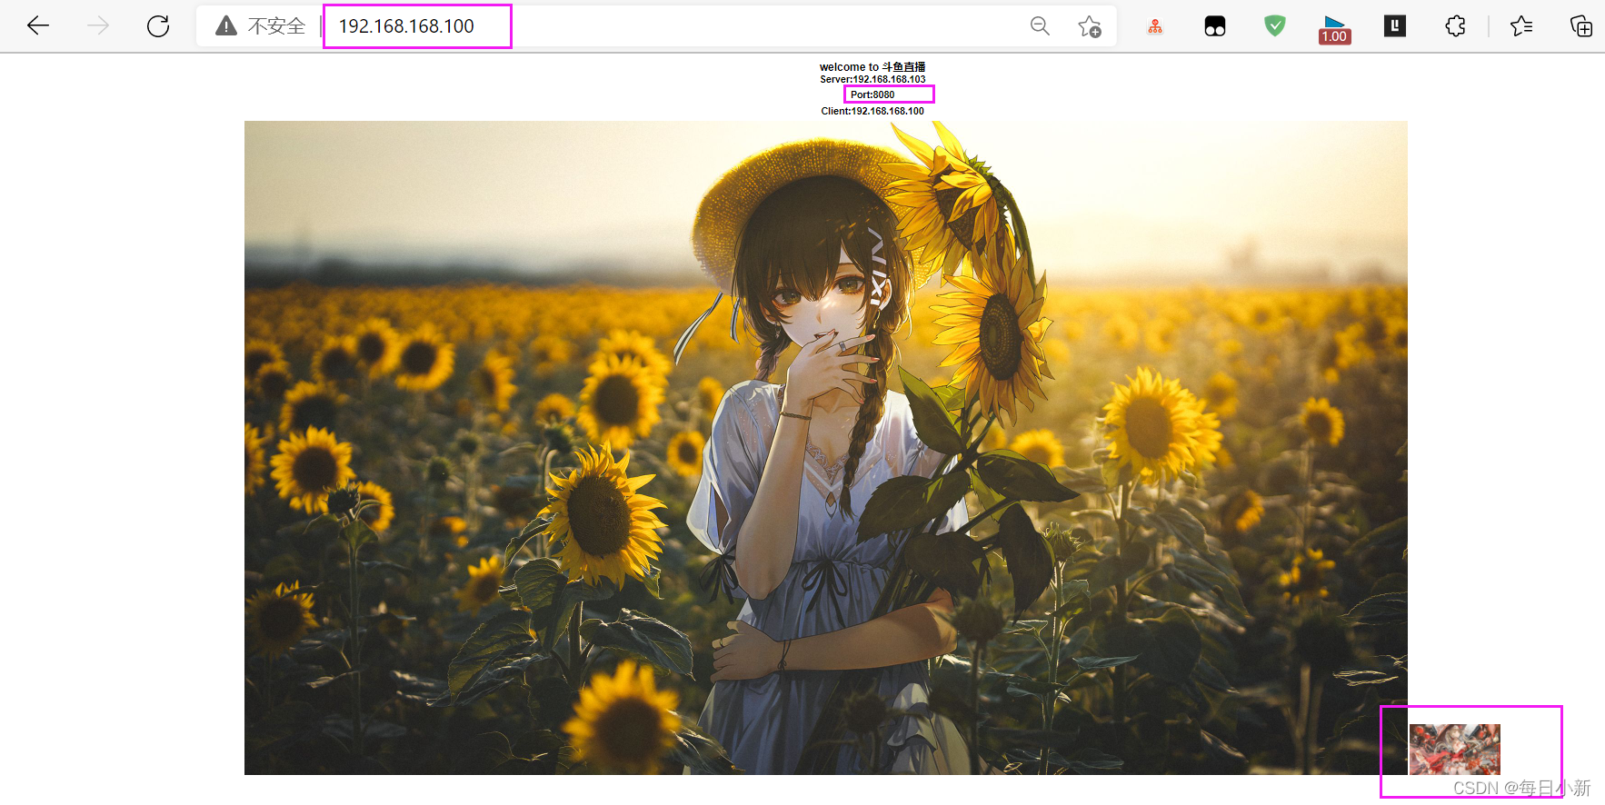Select the Client:192.168.168.100 text

(x=872, y=111)
